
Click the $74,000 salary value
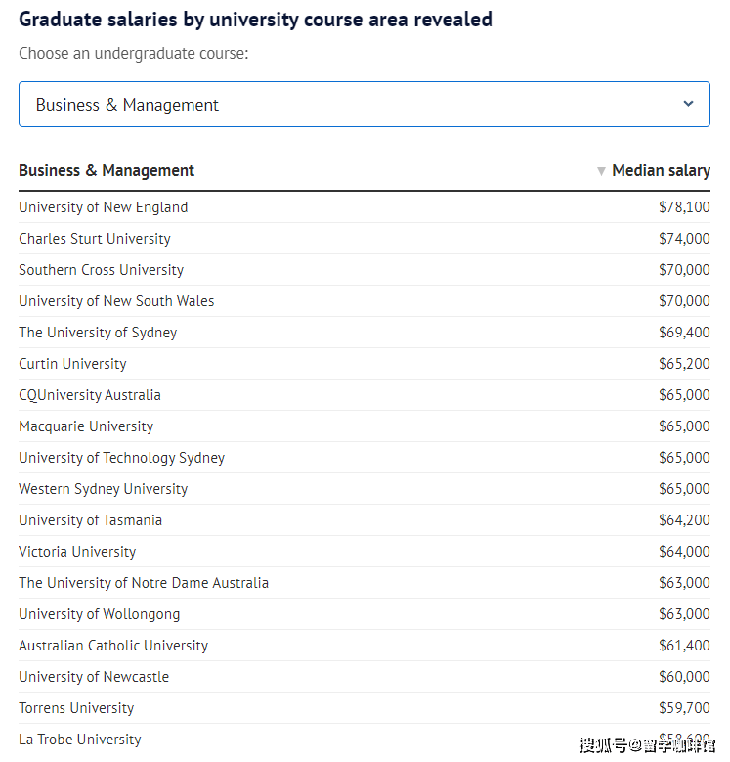(x=684, y=239)
